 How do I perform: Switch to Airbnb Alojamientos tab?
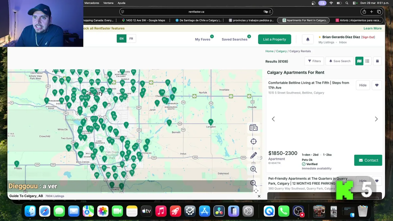click(358, 20)
